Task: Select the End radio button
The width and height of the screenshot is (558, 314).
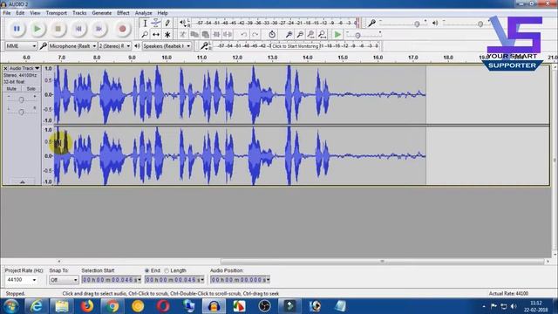Action: (x=146, y=271)
